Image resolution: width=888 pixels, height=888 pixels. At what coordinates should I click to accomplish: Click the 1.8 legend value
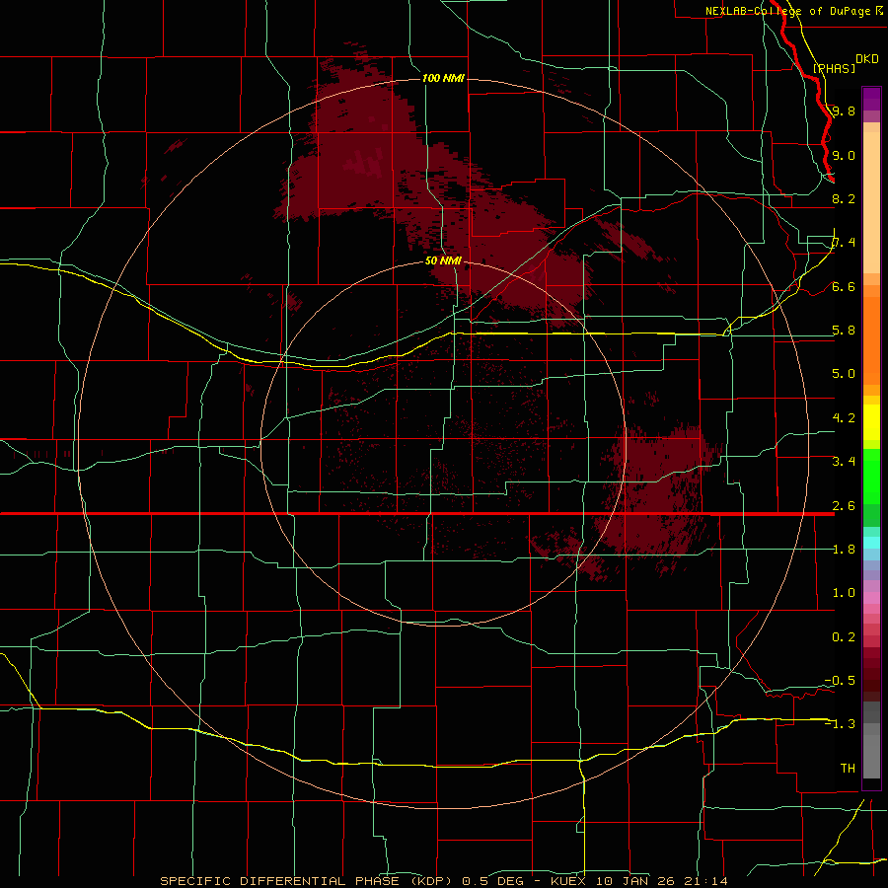pos(844,550)
